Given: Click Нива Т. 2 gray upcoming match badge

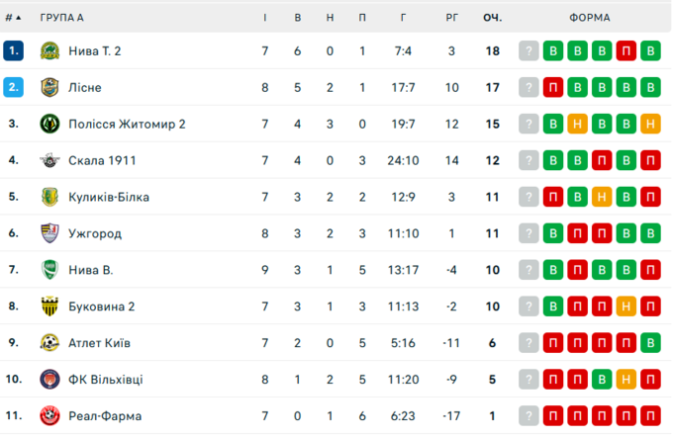Looking at the screenshot, I should 529,51.
